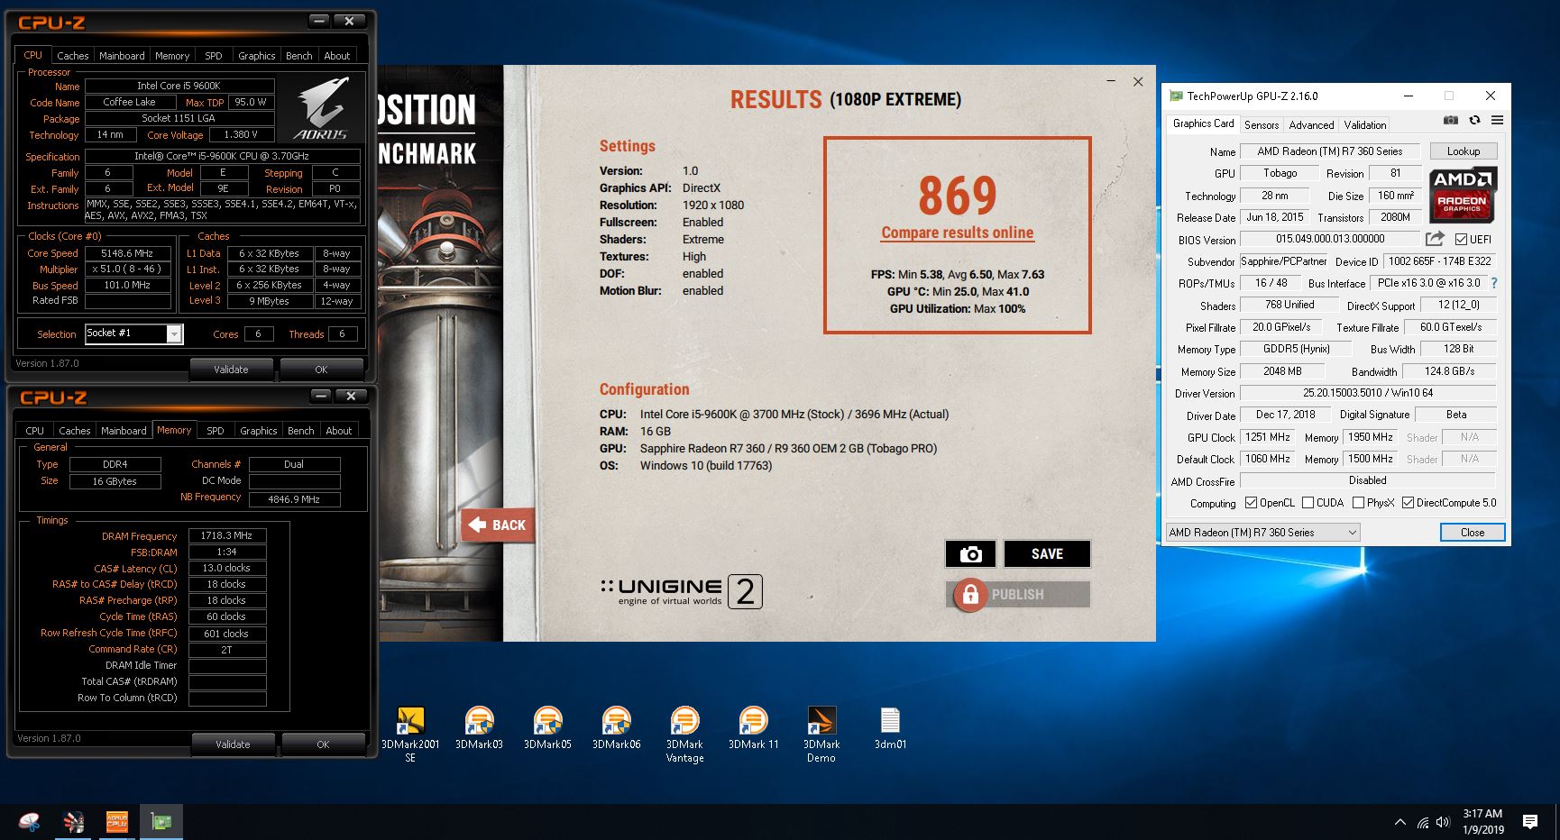Toggle the PhysX checkbox

click(x=1358, y=503)
